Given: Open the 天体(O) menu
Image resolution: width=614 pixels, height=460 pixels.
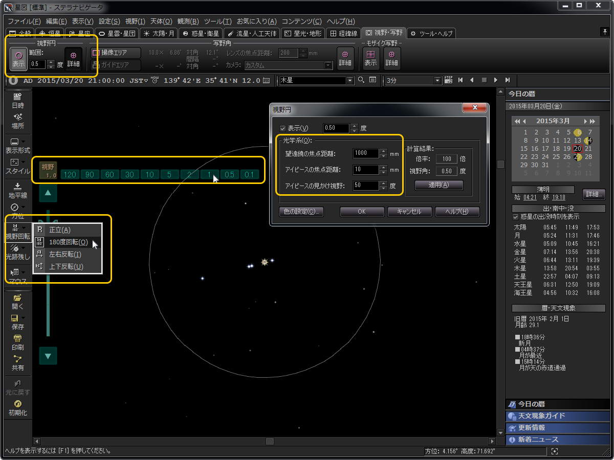Looking at the screenshot, I should [161, 21].
